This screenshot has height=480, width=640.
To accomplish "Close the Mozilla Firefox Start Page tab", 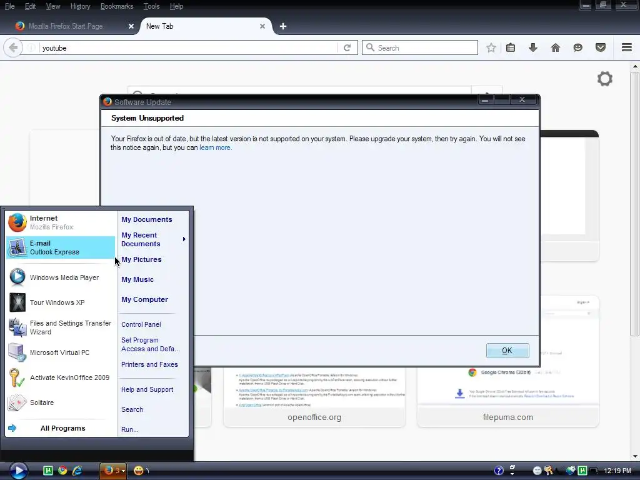I will pyautogui.click(x=131, y=26).
